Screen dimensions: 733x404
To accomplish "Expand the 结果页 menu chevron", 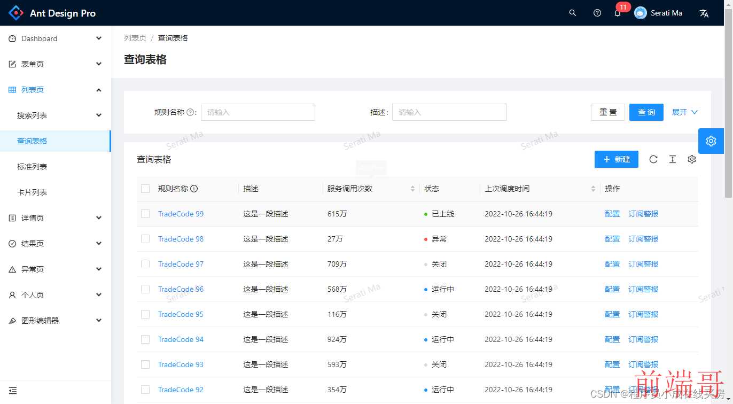I will [x=99, y=244].
